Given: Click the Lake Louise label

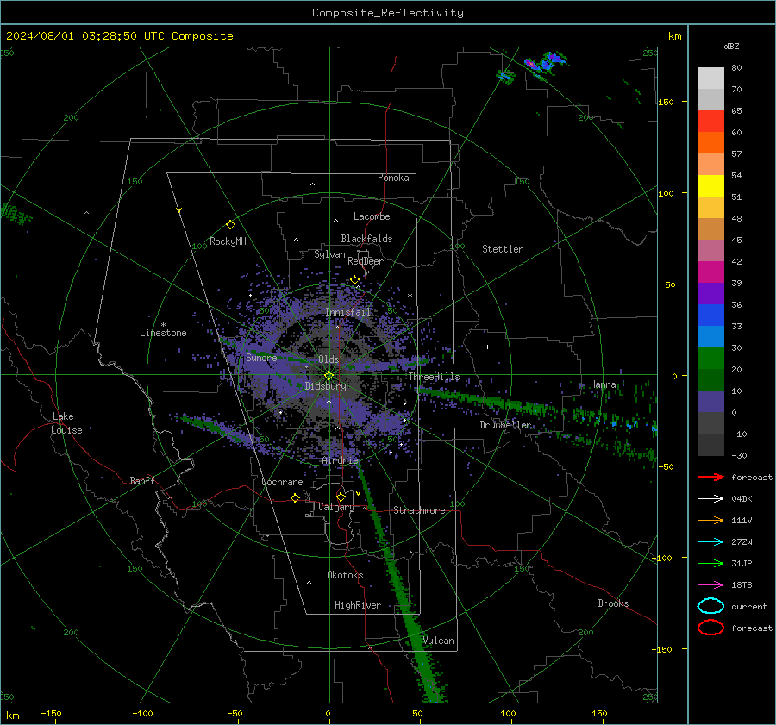Looking at the screenshot, I should 66,423.
